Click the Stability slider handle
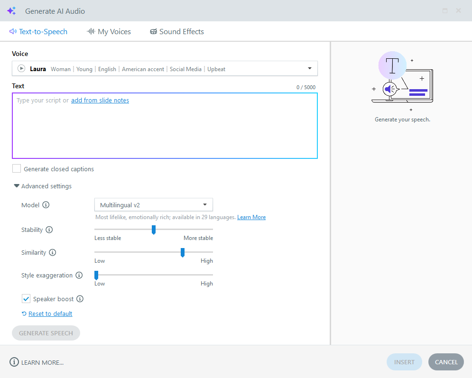The height and width of the screenshot is (378, 472). (x=154, y=230)
